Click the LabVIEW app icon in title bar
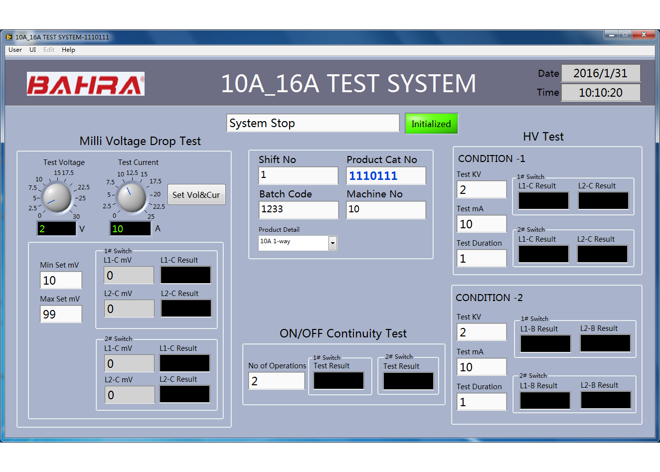The height and width of the screenshot is (472, 660). tap(8, 37)
